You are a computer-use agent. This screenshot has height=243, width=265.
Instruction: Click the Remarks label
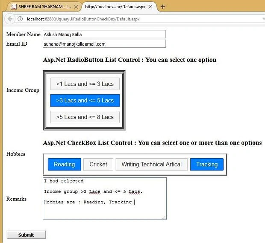coord(16,199)
